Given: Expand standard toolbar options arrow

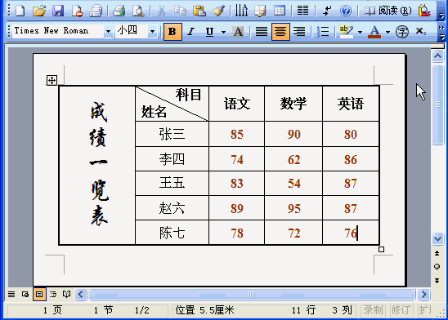Looking at the screenshot, I should (x=441, y=16).
